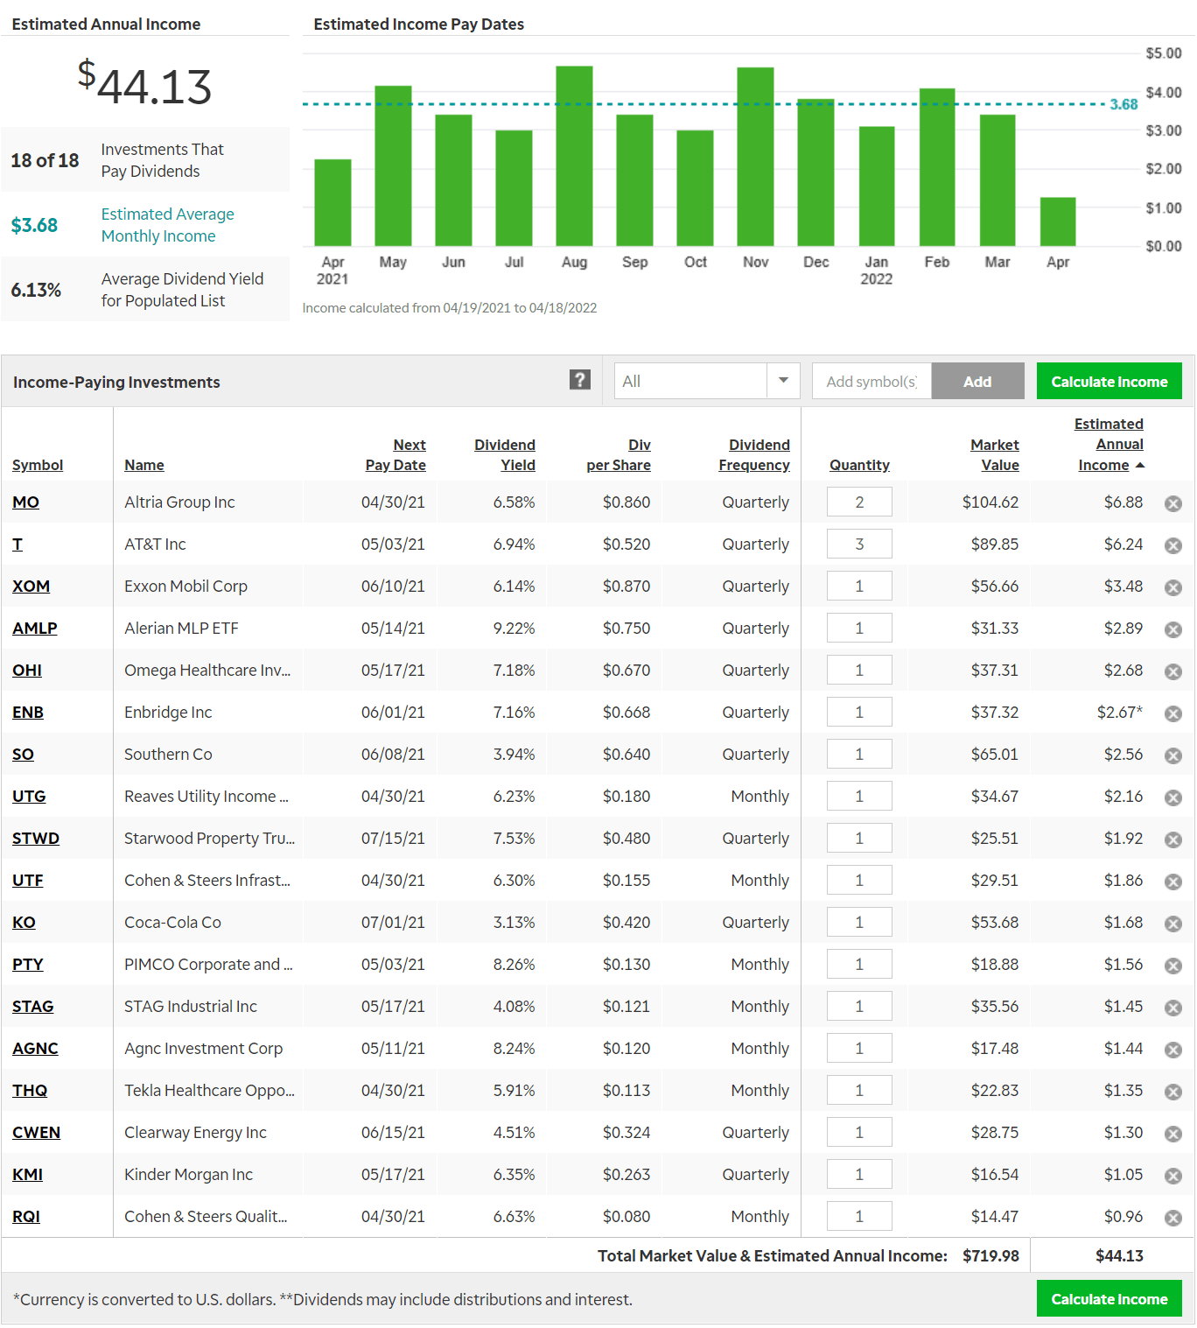
Task: Click the top Calculate Income button
Action: tap(1109, 381)
